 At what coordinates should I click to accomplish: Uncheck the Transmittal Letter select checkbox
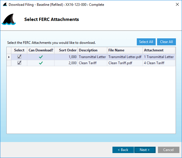(x=19, y=57)
